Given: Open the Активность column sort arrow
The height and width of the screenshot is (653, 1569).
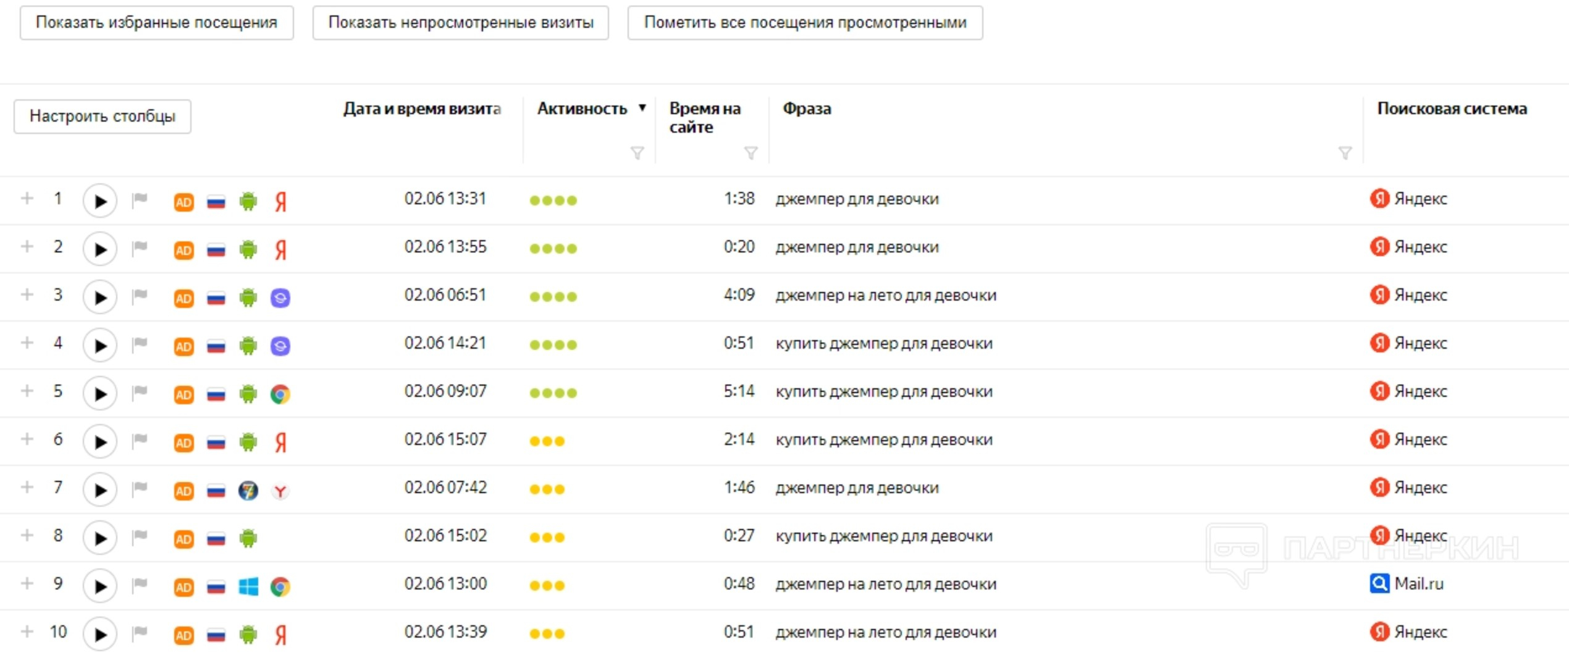Looking at the screenshot, I should (x=642, y=108).
